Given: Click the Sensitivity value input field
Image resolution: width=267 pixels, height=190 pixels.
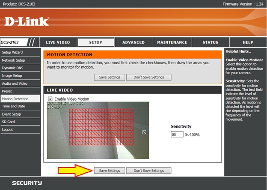Looking at the screenshot, I should tap(176, 134).
